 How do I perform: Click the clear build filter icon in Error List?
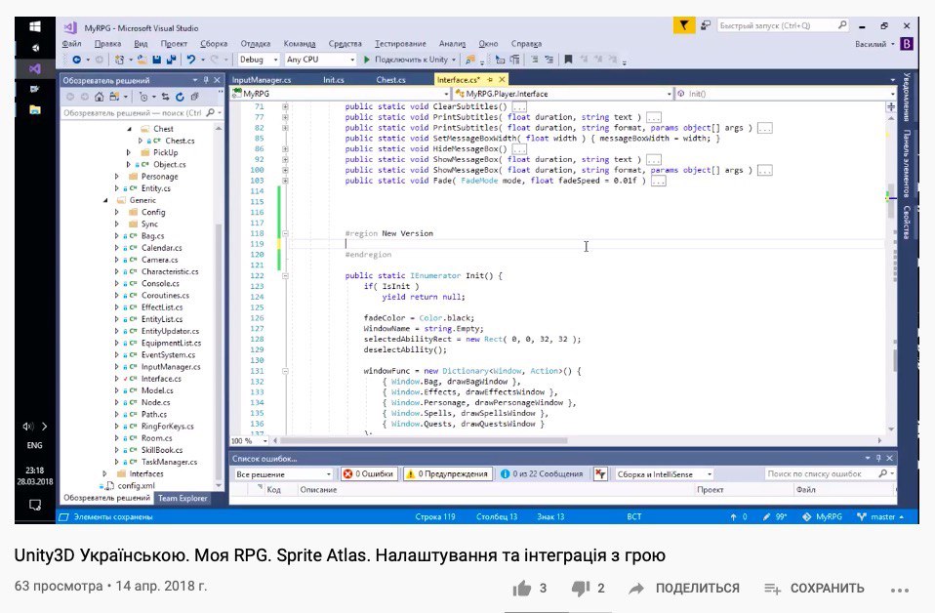pos(600,474)
